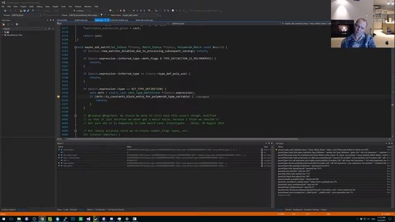
Task: Click the Task View taskbar icon
Action: pos(11,219)
